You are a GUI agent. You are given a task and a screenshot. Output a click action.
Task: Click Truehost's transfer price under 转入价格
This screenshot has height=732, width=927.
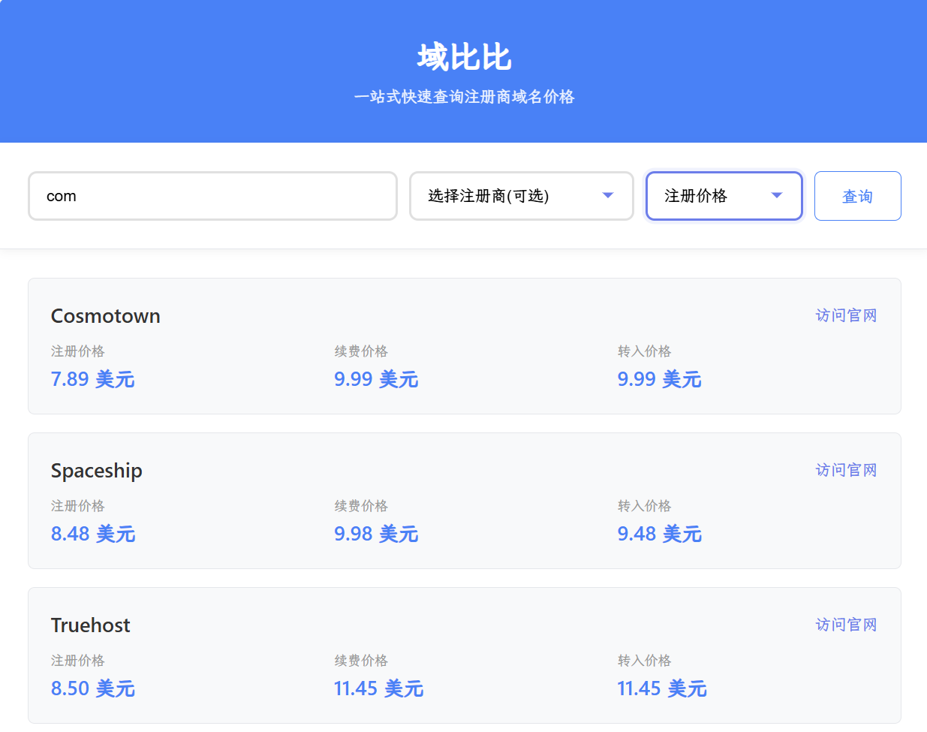coord(662,688)
